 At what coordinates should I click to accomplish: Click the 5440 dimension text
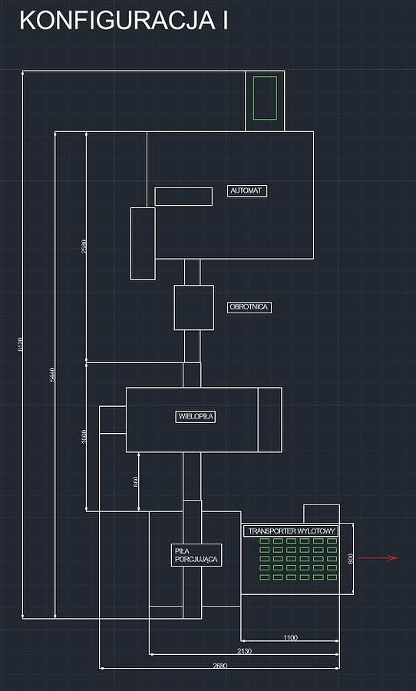(x=51, y=375)
